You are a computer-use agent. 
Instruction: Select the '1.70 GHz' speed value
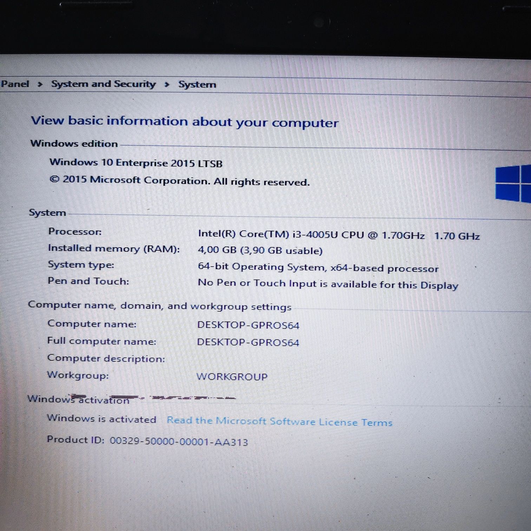coord(457,236)
